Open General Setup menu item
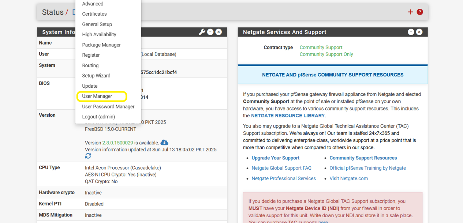 [x=97, y=24]
